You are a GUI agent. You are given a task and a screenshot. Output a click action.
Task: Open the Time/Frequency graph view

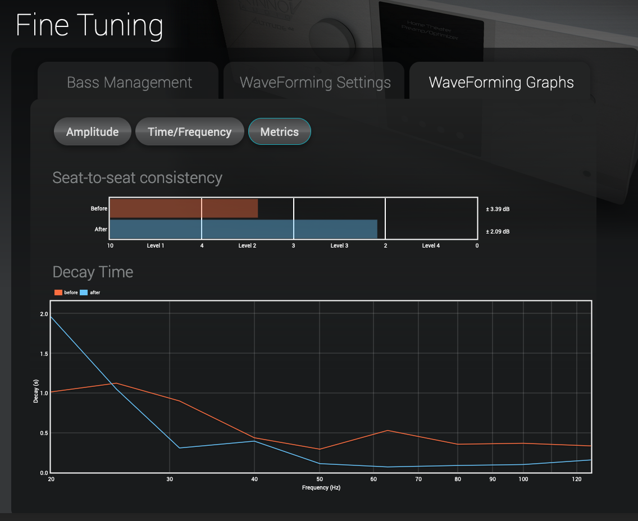(x=190, y=131)
